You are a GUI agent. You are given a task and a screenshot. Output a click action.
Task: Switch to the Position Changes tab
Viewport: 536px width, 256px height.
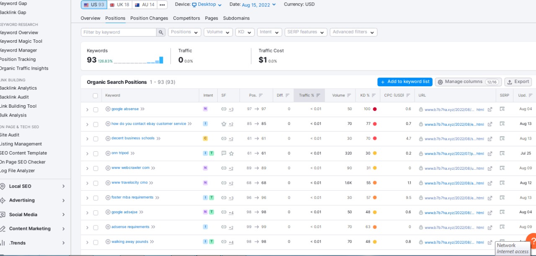tap(149, 18)
